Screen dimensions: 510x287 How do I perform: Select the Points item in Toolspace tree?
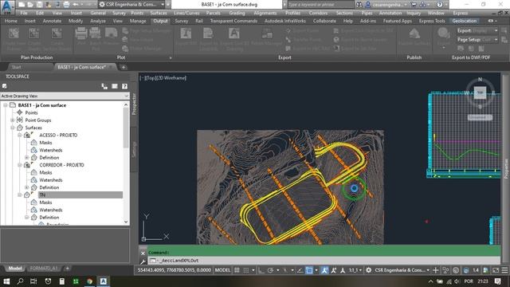[x=31, y=112]
